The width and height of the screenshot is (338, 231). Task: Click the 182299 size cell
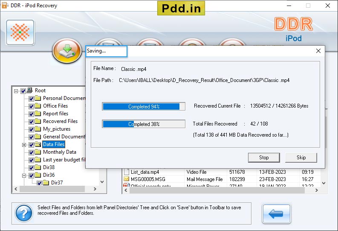237,179
